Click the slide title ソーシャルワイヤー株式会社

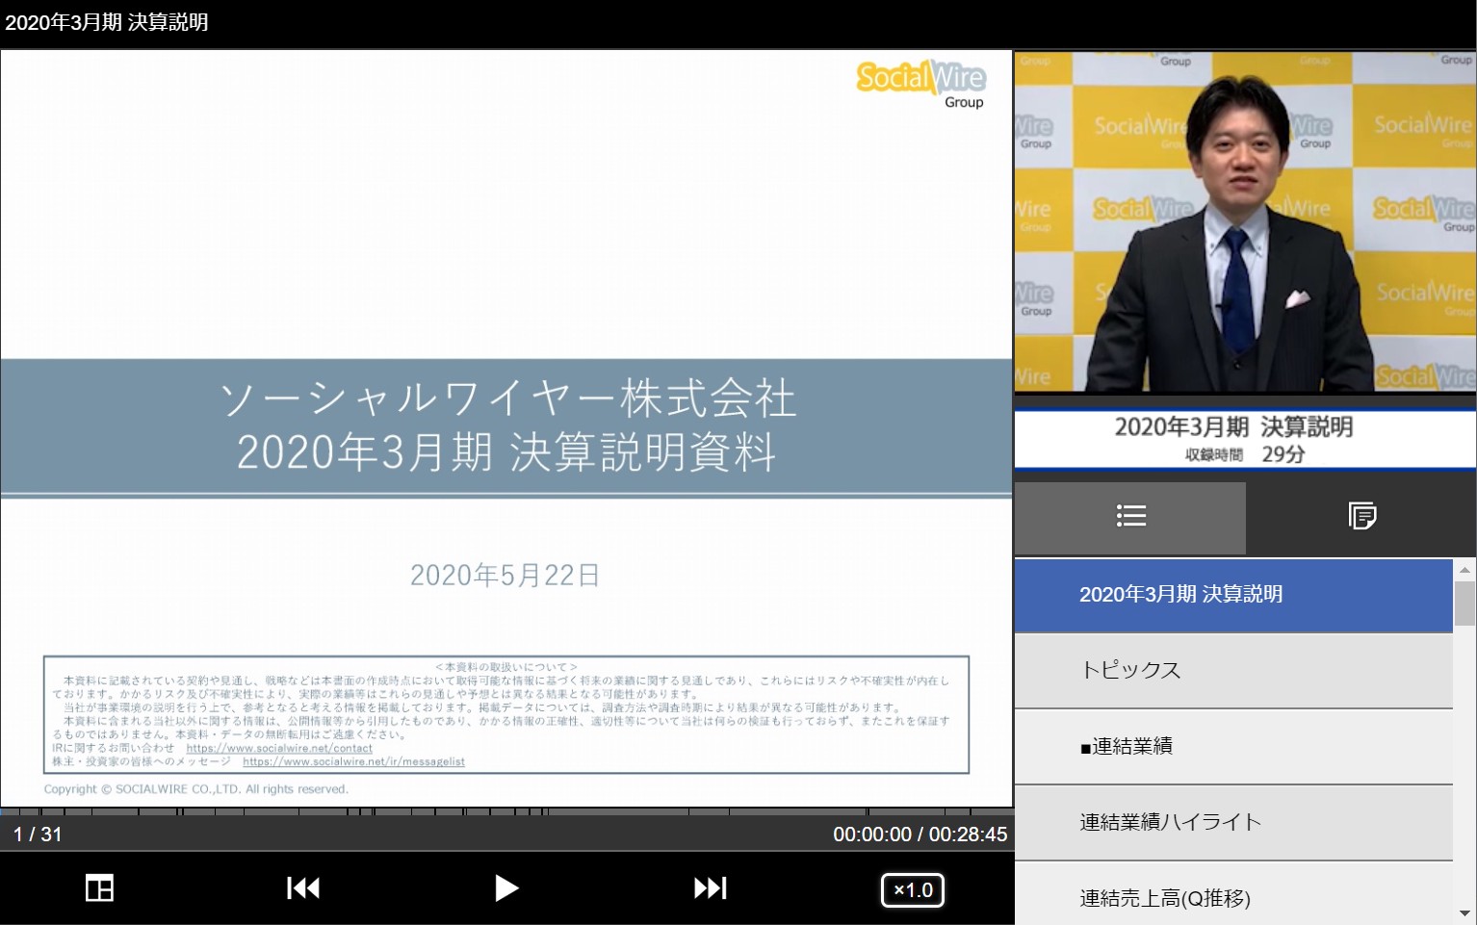tap(507, 398)
